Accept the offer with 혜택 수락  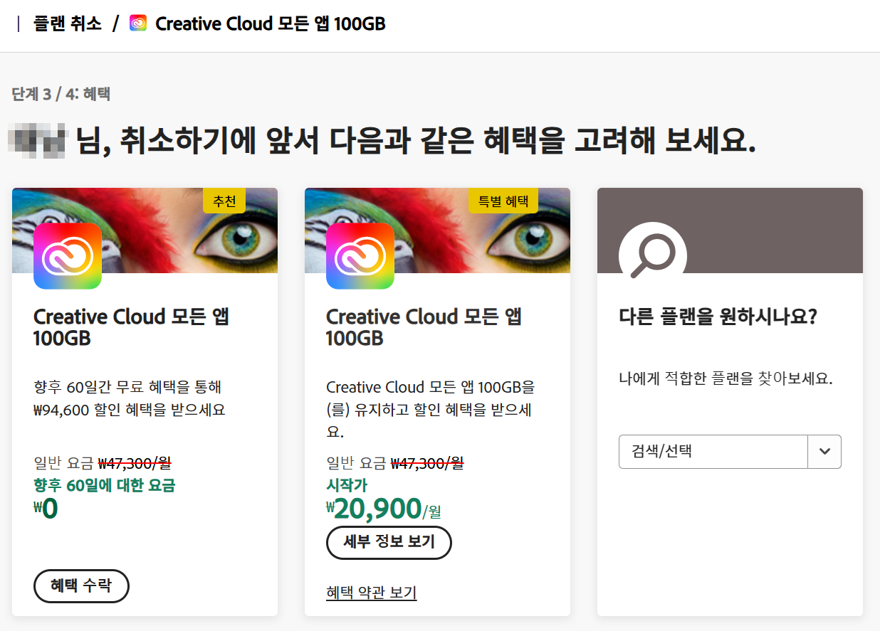click(x=81, y=586)
